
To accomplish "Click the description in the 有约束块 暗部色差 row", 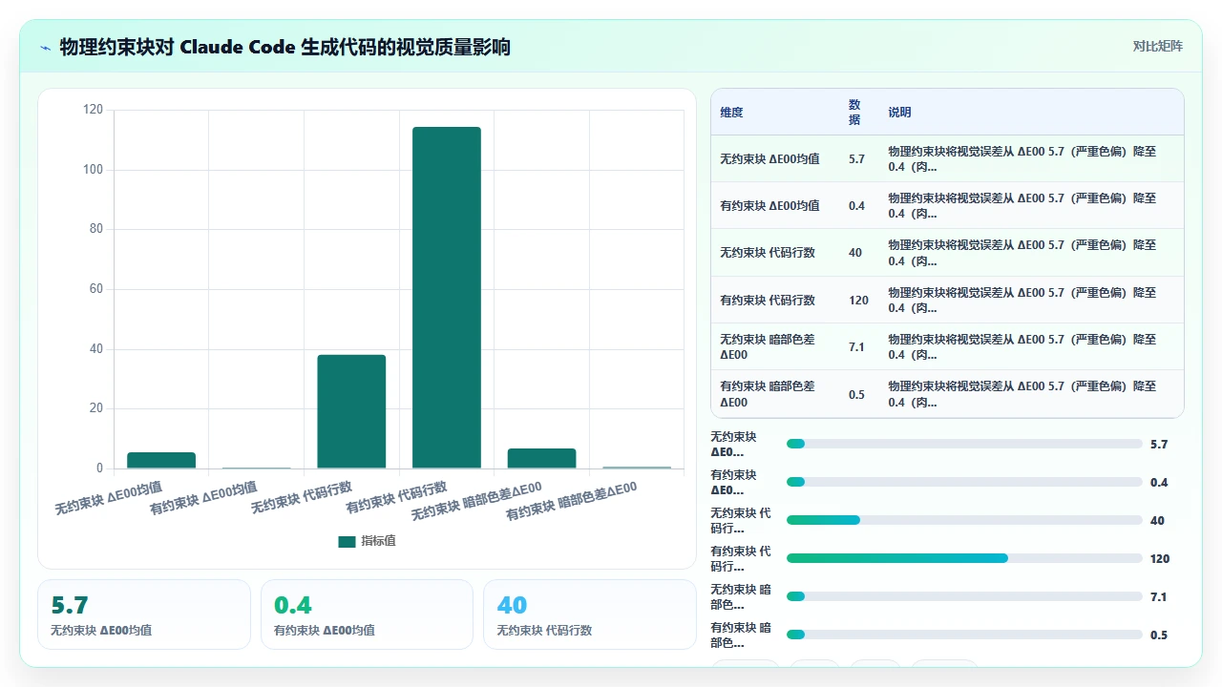I will tap(1022, 394).
